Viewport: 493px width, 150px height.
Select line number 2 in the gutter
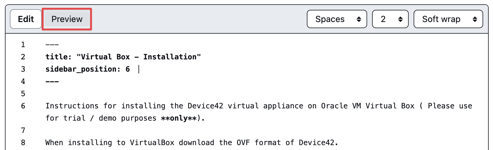pyautogui.click(x=23, y=57)
